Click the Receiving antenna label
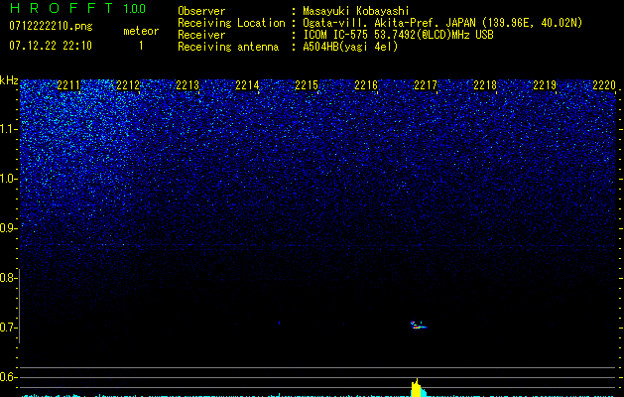 coord(228,47)
